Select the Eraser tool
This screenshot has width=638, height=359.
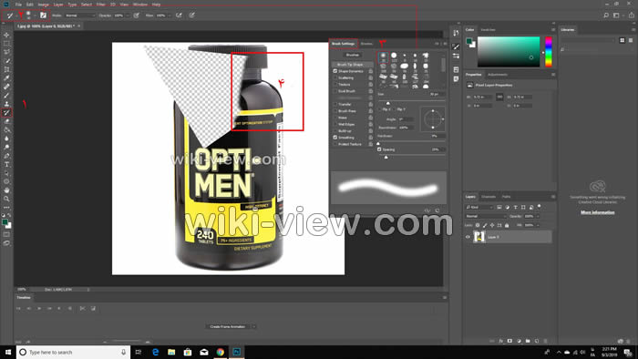6,121
